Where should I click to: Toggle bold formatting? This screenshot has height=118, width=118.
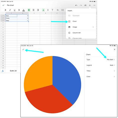tap(5, 10)
